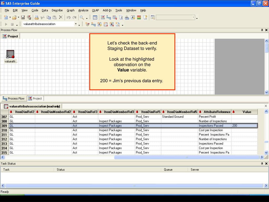Screen dimensions: 269x202
Task: Click the table with magnifier toolbar icon
Action: point(153,17)
